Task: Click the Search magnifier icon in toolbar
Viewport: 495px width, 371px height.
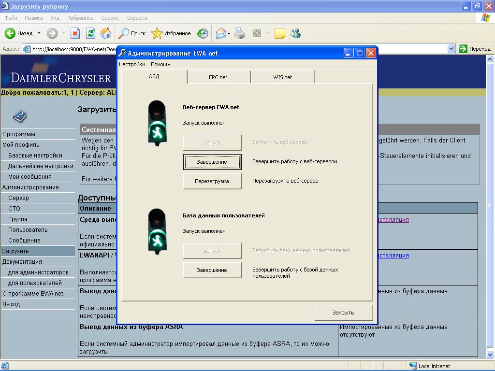Action: [x=123, y=33]
